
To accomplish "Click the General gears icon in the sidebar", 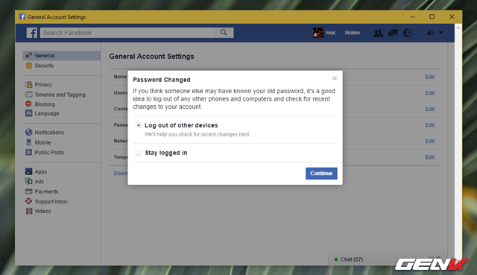I will (29, 55).
